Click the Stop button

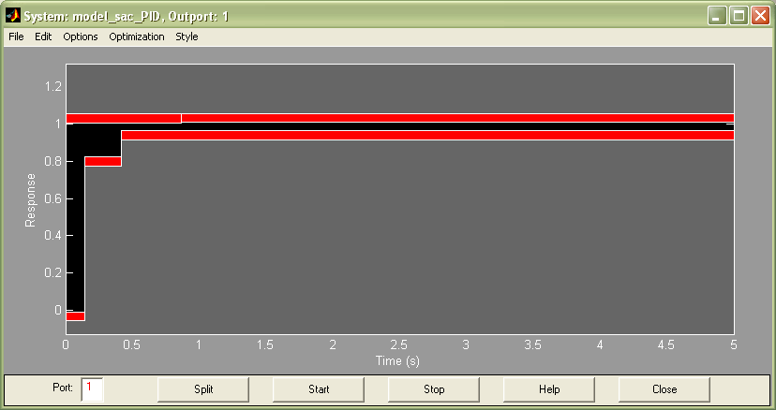[x=434, y=389]
